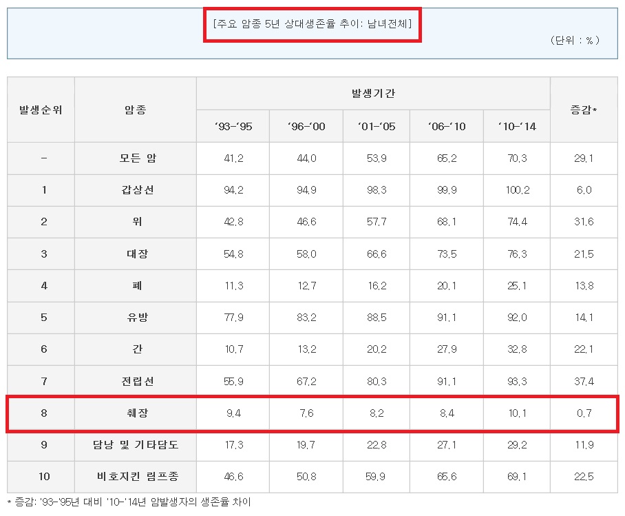Click the '증감' footnote text below table
This screenshot has width=625, height=516.
[x=129, y=502]
